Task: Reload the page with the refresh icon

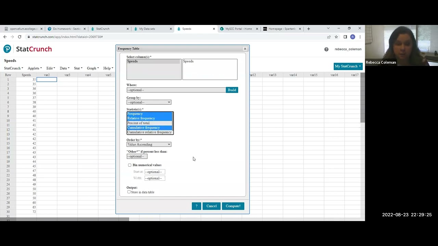Action: [20, 37]
